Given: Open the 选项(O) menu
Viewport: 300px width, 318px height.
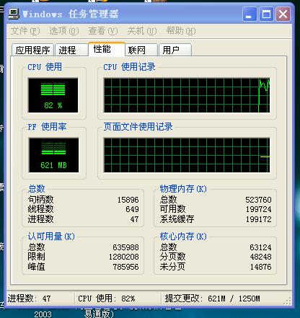Looking at the screenshot, I should [64, 31].
